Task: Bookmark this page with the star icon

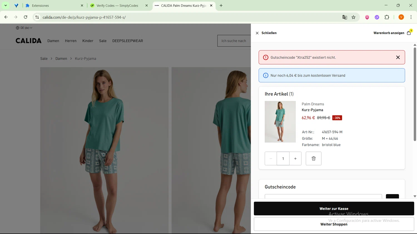Action: point(354,17)
